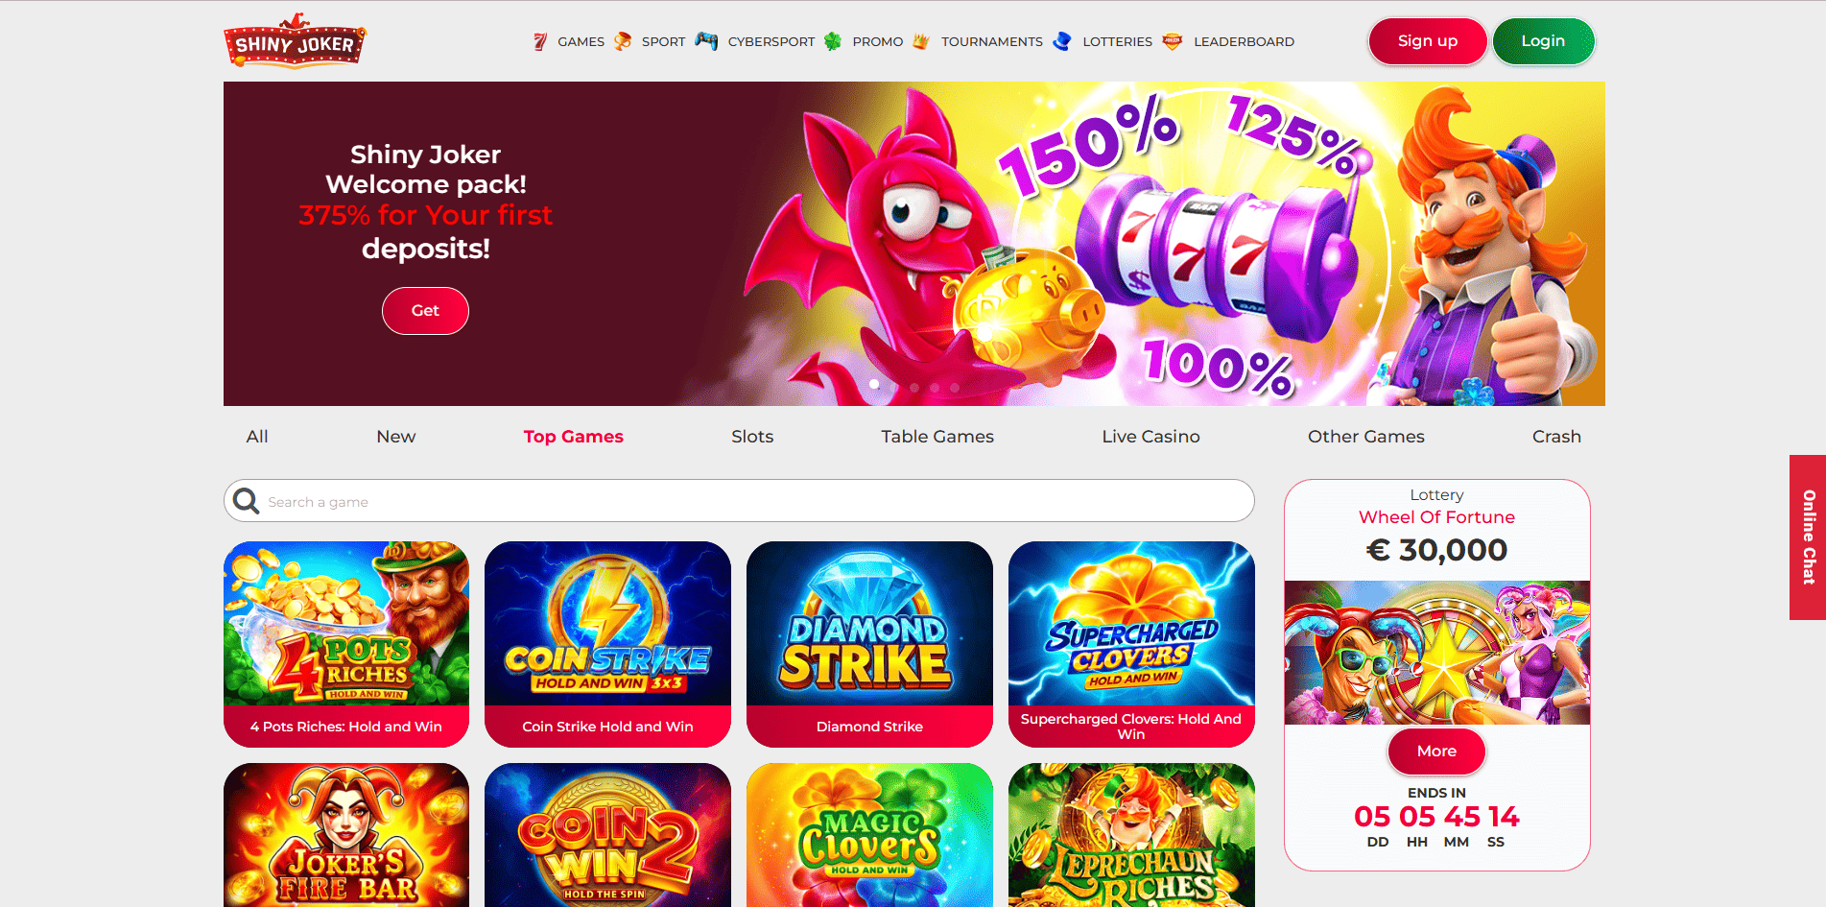The height and width of the screenshot is (907, 1826).
Task: Click the Sport ball icon
Action: click(x=623, y=41)
